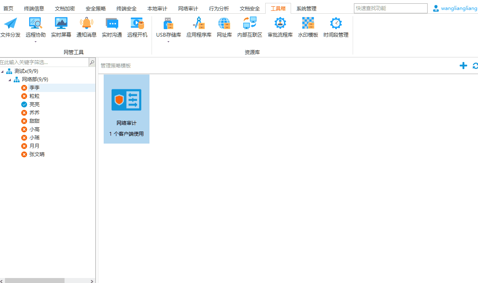The width and height of the screenshot is (478, 283).
Task: Click the organization icon for 测试x
Action: pos(10,71)
